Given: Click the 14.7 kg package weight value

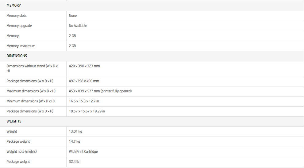Looking at the screenshot, I should pyautogui.click(x=75, y=141).
